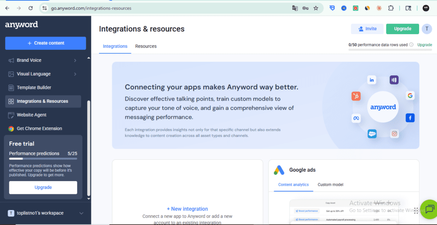Click the Invite button
This screenshot has height=225, width=437.
pyautogui.click(x=367, y=29)
